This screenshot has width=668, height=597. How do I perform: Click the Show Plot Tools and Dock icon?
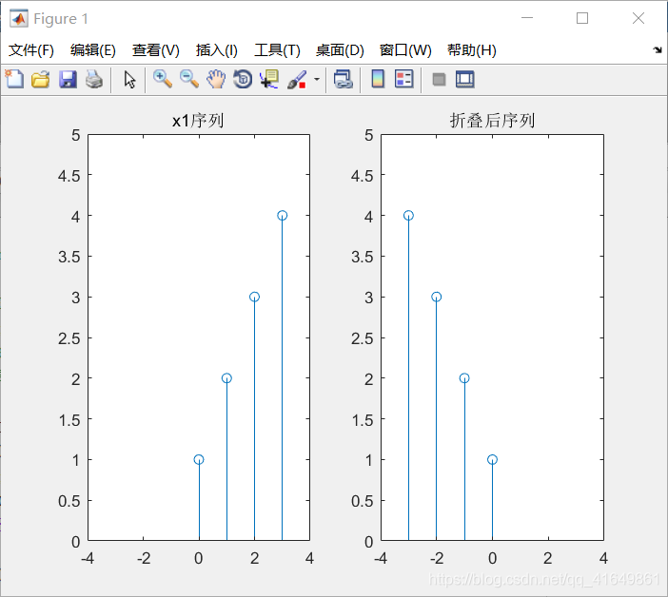coord(464,79)
